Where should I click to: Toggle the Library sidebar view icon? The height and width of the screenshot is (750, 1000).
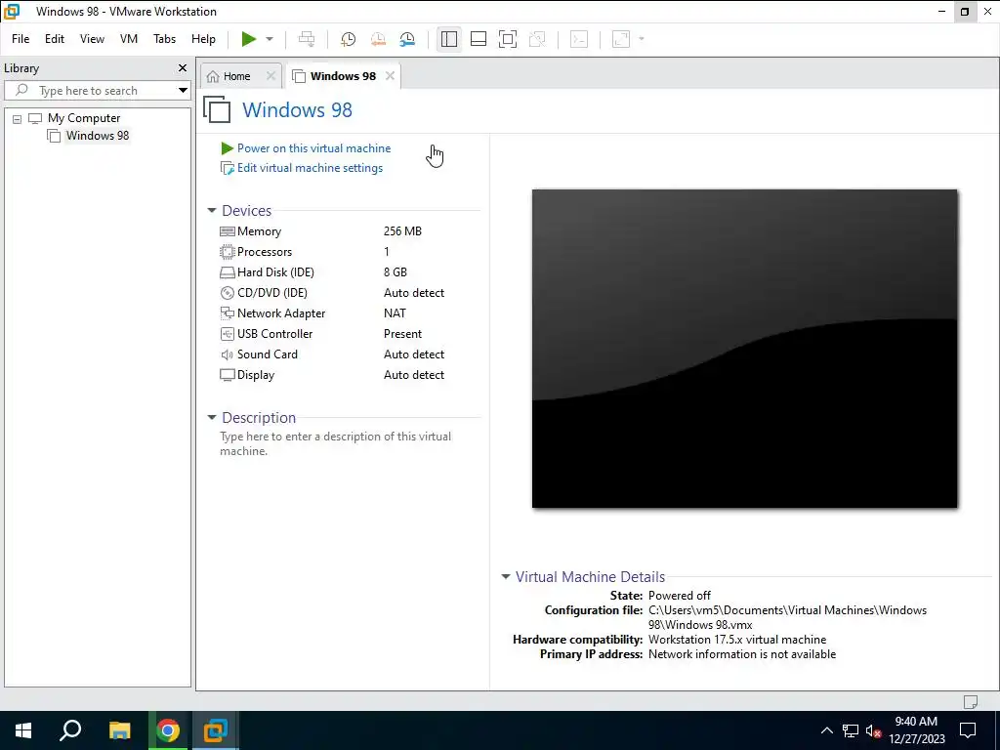pyautogui.click(x=449, y=39)
